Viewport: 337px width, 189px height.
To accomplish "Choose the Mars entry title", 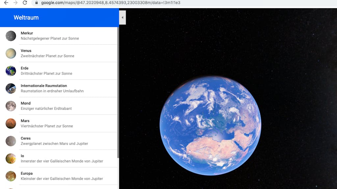I will point(25,121).
